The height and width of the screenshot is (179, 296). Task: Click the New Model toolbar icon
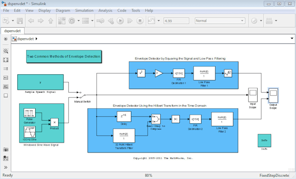6,21
